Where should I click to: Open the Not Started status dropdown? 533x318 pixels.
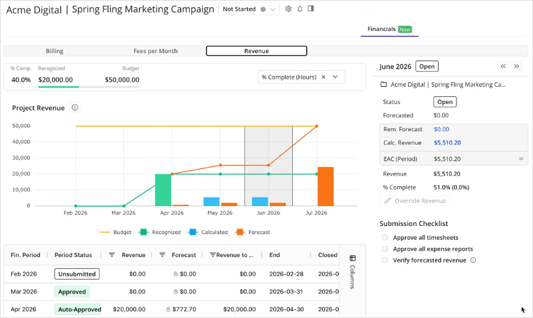(249, 9)
